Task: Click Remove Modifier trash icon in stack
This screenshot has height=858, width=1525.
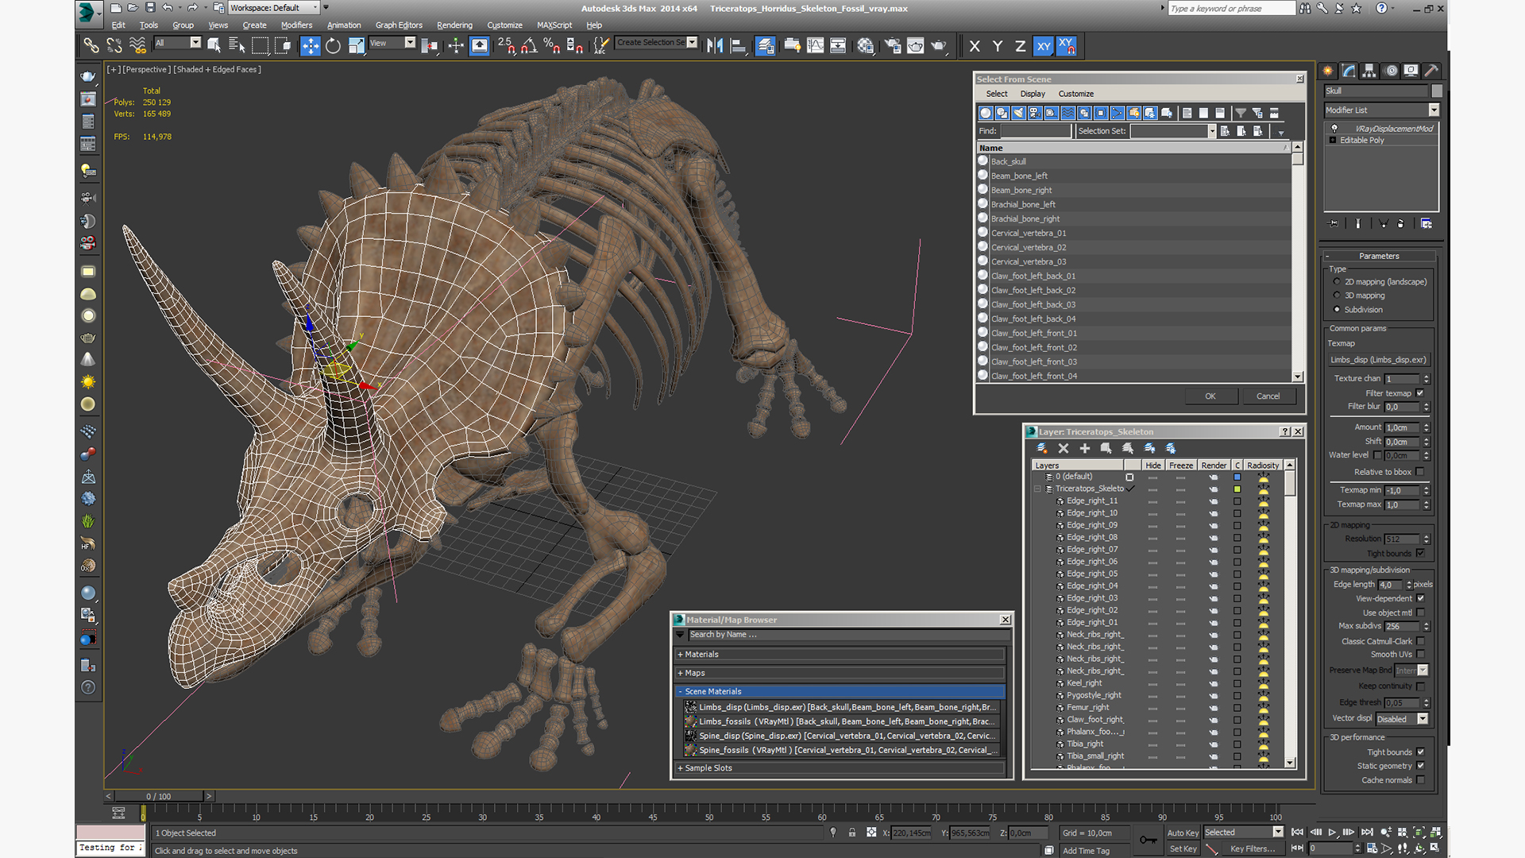Action: point(1400,224)
